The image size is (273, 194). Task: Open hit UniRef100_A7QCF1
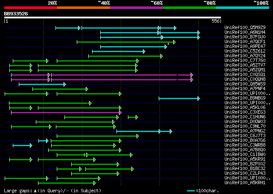click(x=245, y=41)
